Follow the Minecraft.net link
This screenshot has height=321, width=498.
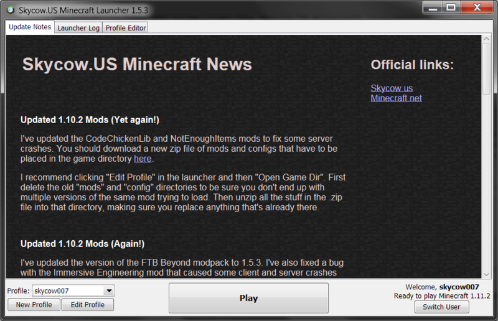pos(396,98)
